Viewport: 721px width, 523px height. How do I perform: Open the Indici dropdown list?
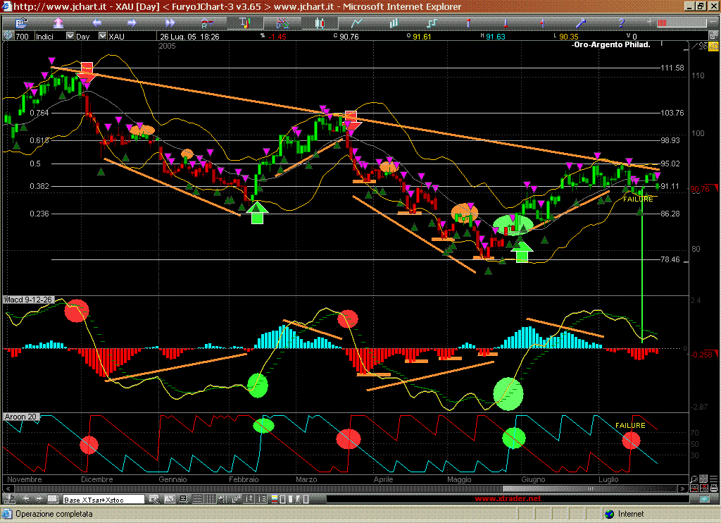[x=70, y=36]
